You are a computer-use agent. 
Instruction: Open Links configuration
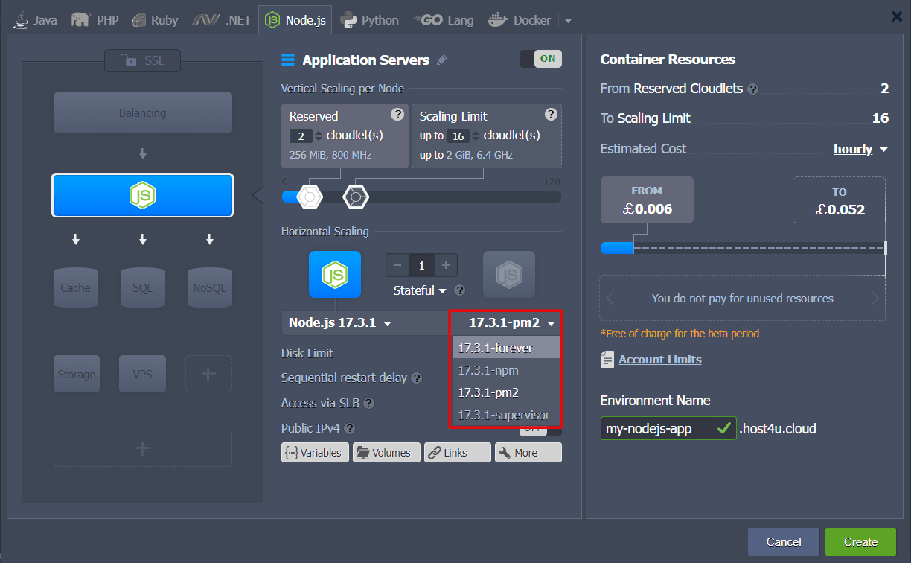point(457,452)
